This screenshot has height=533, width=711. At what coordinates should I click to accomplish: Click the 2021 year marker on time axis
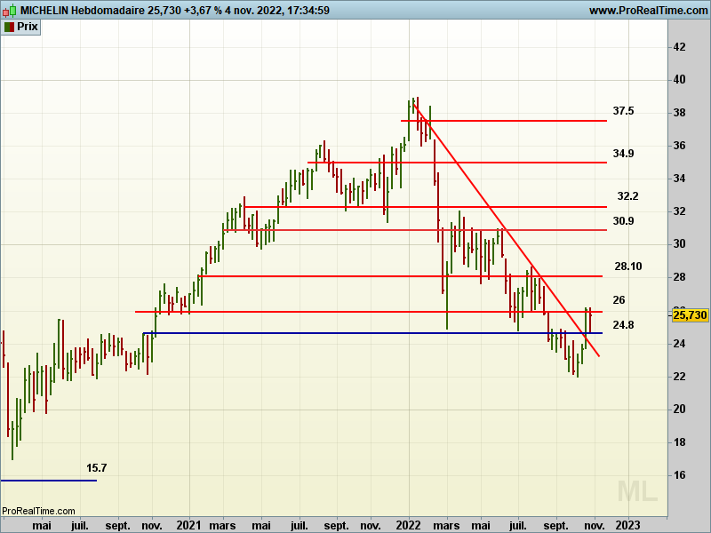(x=188, y=525)
